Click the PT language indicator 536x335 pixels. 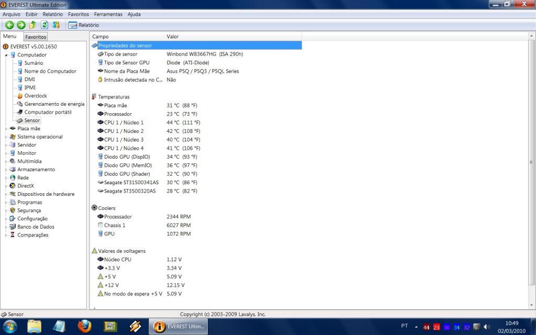coord(405,326)
